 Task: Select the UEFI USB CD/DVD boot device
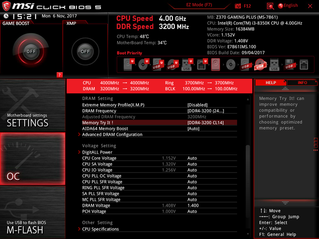pyautogui.click(x=173, y=65)
